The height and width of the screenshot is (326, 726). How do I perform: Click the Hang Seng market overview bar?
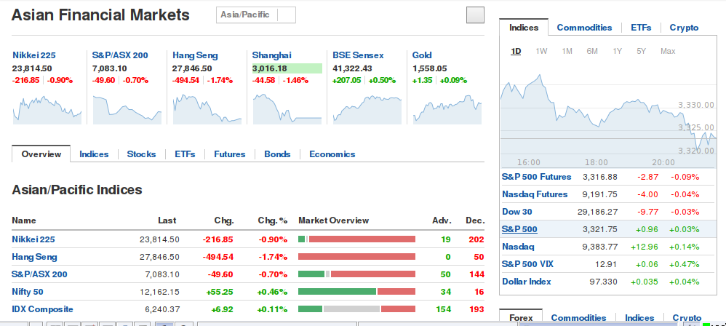point(356,257)
